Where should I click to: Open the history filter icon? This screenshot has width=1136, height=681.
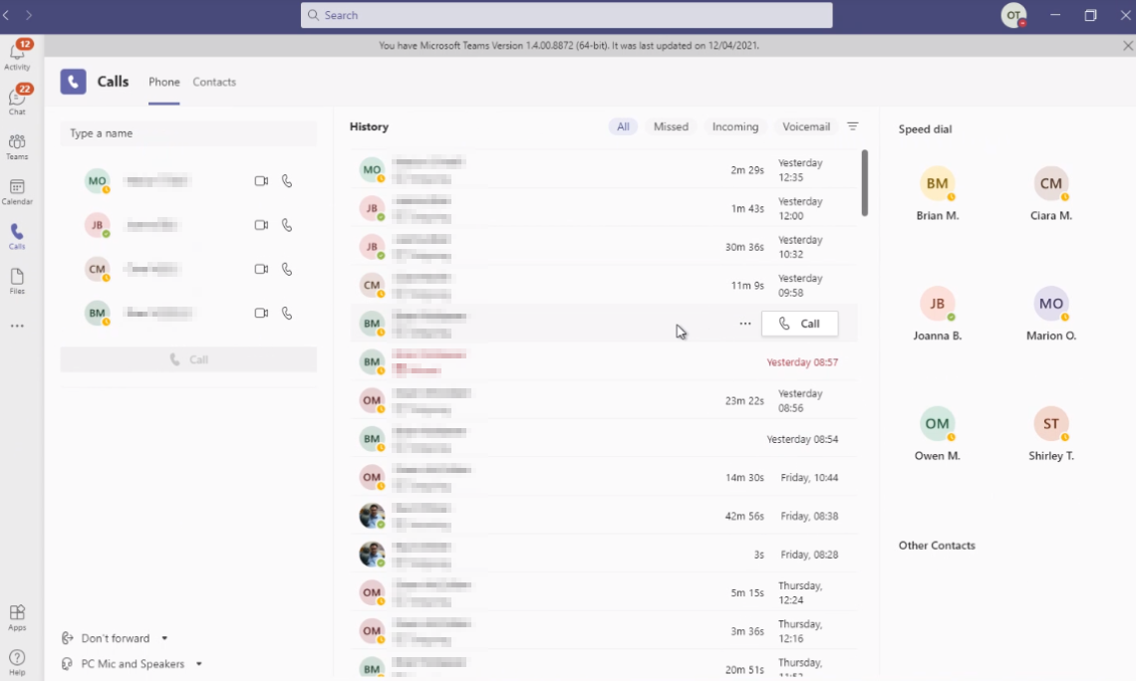coord(853,126)
